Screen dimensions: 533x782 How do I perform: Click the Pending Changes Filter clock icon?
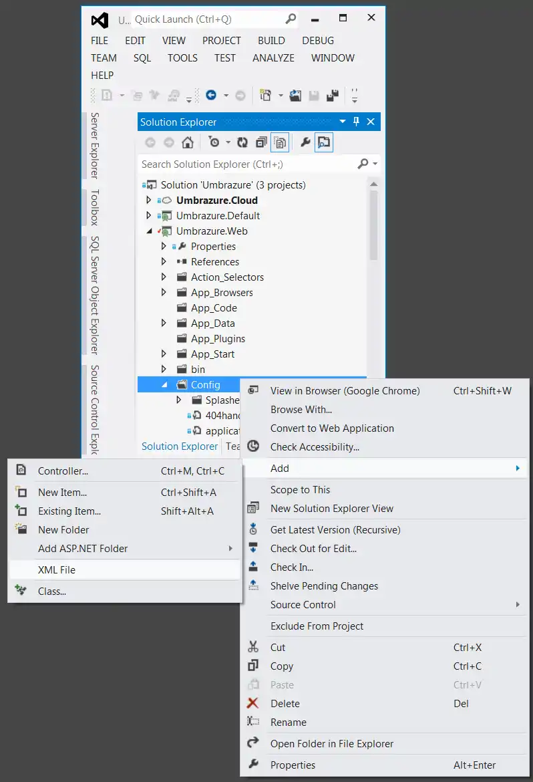pyautogui.click(x=214, y=142)
